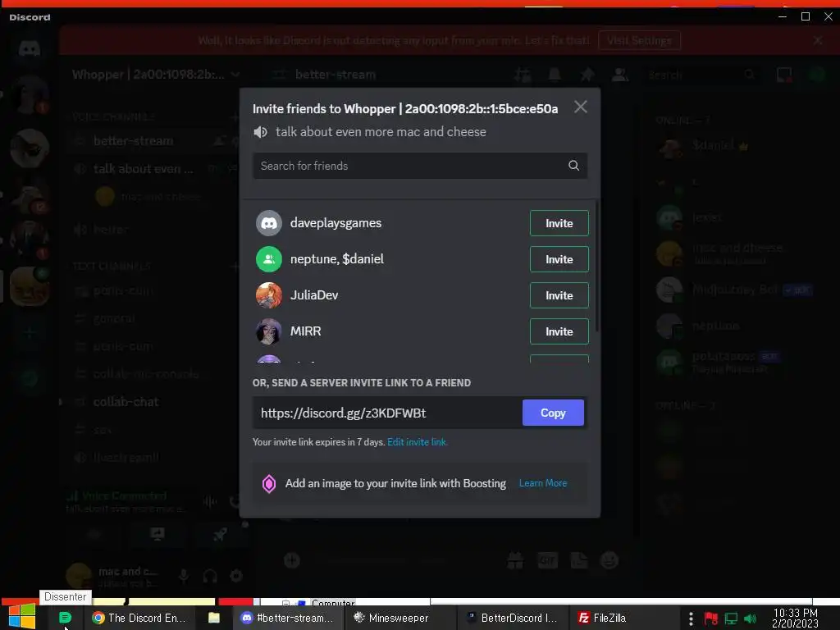
Task: Open threads icon in channel header
Action: 523,75
